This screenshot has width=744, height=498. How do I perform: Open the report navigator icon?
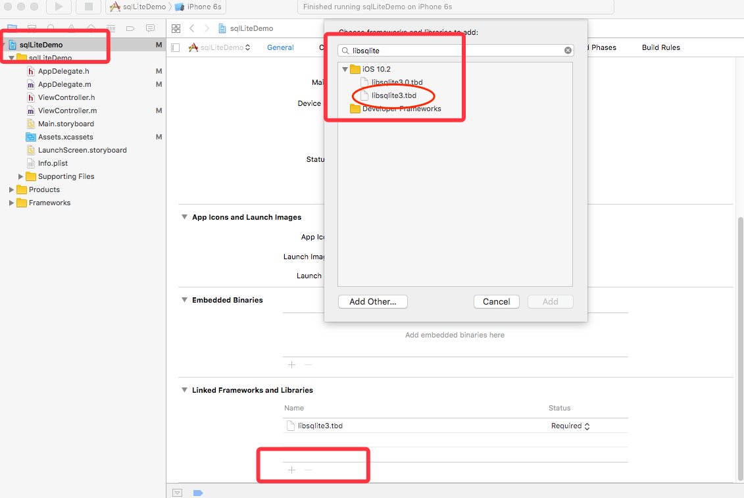pos(150,28)
